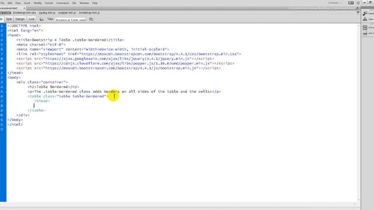Close the bordered.html document tab

(x=24, y=8)
